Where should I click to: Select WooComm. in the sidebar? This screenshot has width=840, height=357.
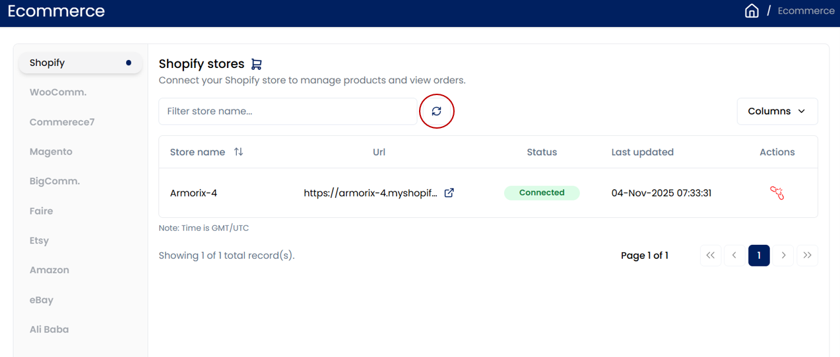click(x=58, y=92)
